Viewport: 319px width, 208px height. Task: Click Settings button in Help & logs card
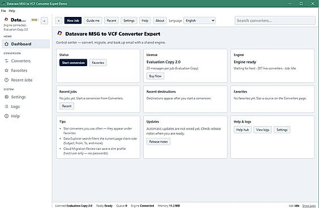pyautogui.click(x=282, y=130)
